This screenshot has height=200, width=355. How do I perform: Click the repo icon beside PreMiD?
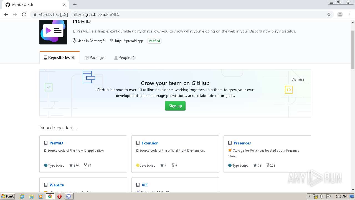(x=46, y=143)
